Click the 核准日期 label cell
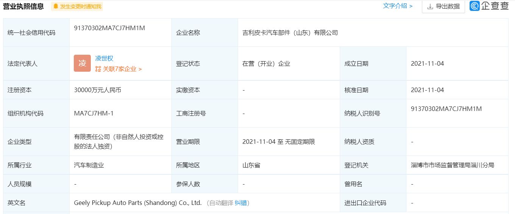The width and height of the screenshot is (515, 214). click(x=373, y=90)
